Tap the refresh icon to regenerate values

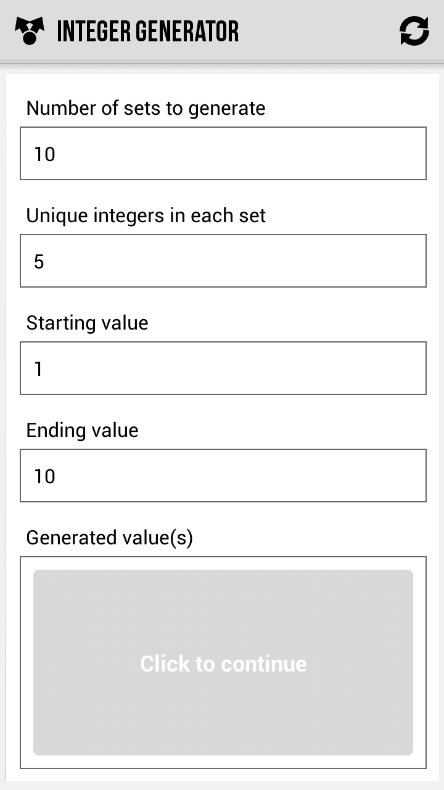pyautogui.click(x=414, y=30)
